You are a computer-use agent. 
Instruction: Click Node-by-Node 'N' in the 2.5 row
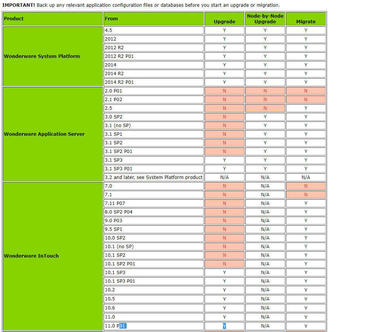tap(265, 108)
